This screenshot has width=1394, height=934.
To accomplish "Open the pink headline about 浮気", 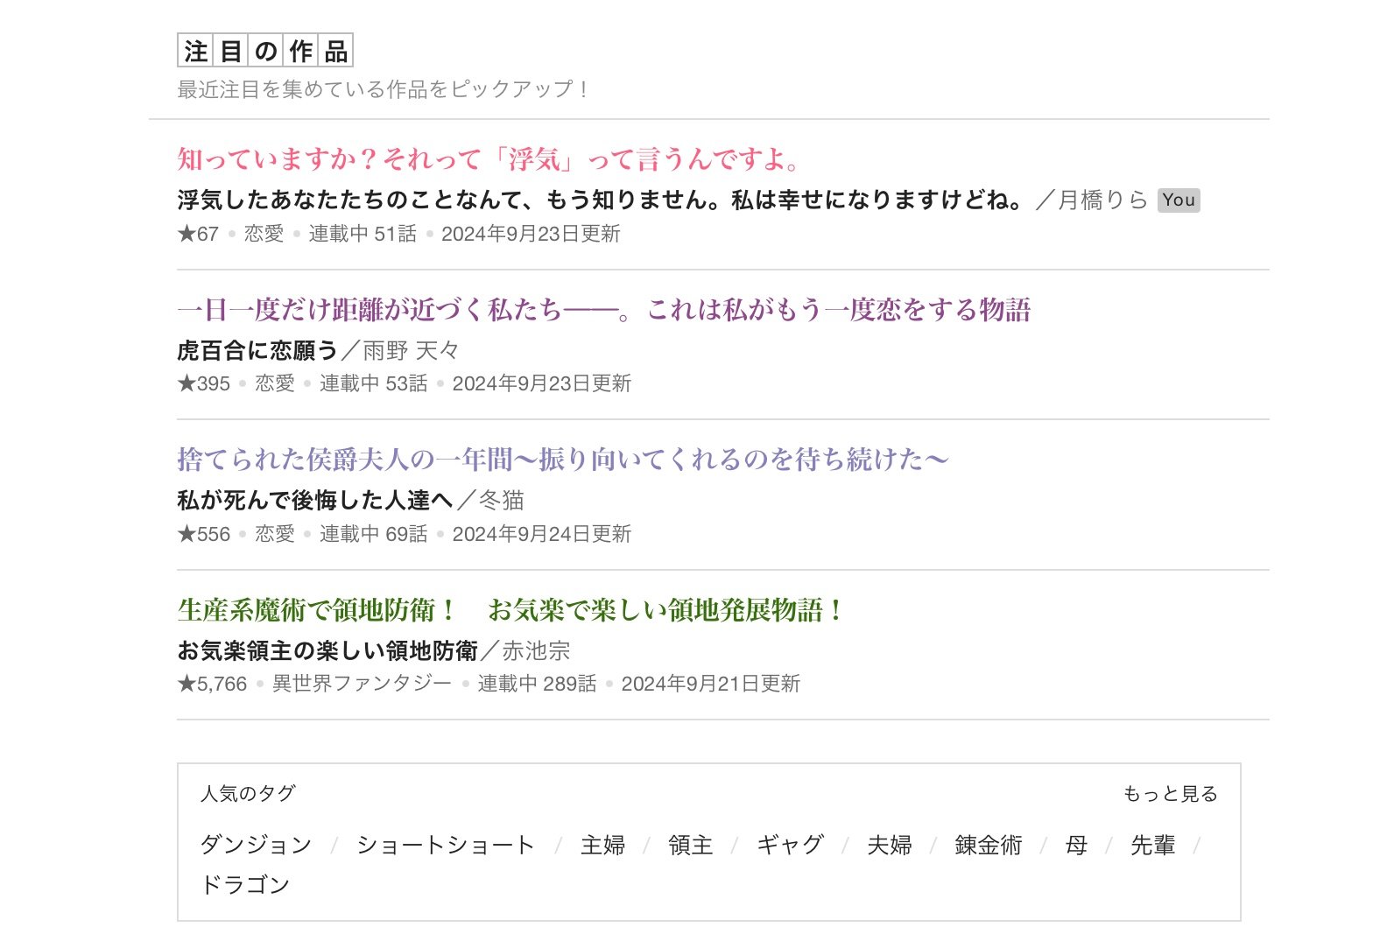I will click(489, 159).
